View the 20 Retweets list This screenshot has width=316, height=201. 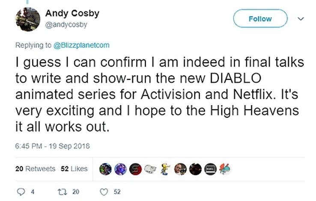coord(35,168)
